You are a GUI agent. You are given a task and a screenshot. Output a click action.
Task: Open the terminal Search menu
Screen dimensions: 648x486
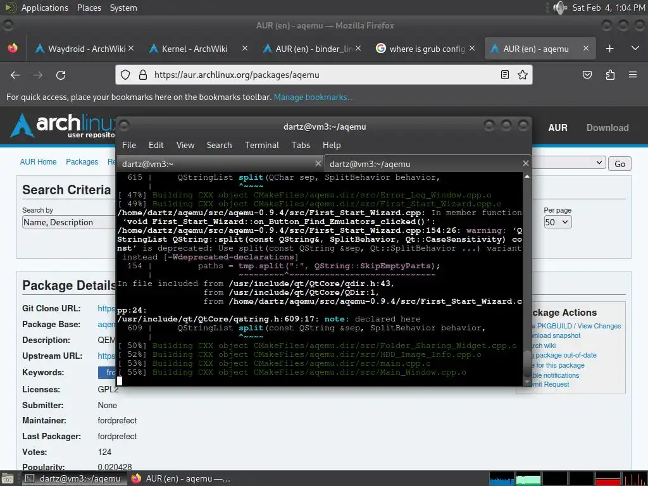219,145
